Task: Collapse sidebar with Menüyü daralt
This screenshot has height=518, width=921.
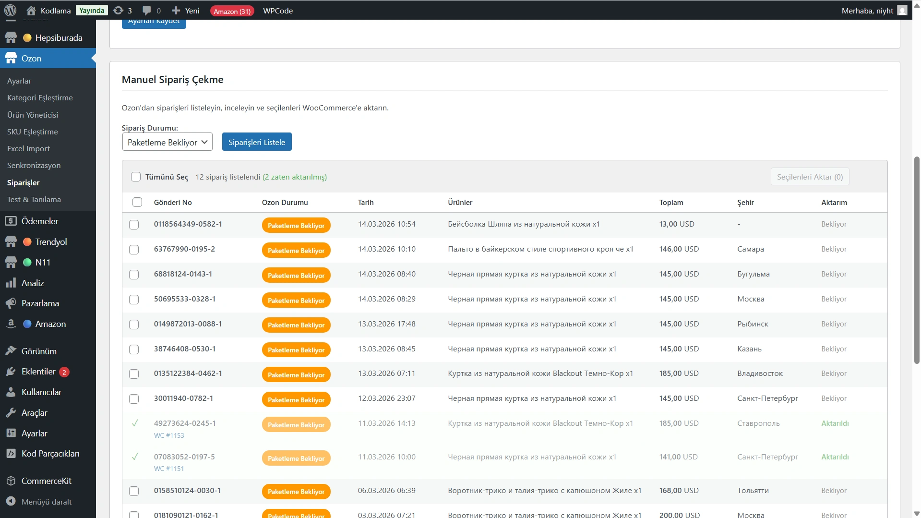Action: pos(46,502)
